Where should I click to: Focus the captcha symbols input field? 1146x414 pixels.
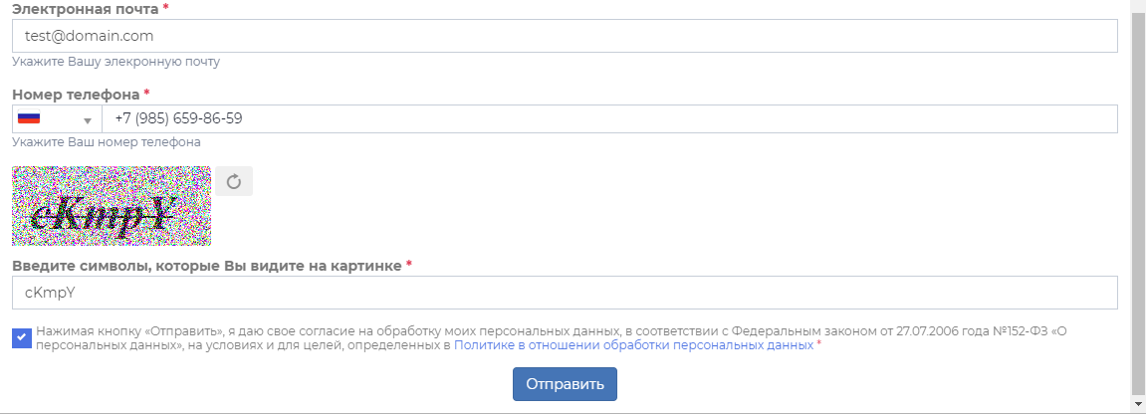565,293
